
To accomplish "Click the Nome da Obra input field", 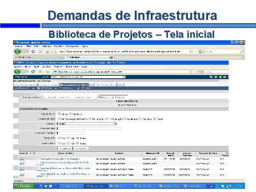I will coord(89,128).
